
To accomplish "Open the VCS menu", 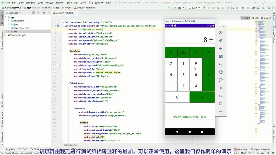I will click(90, 3).
